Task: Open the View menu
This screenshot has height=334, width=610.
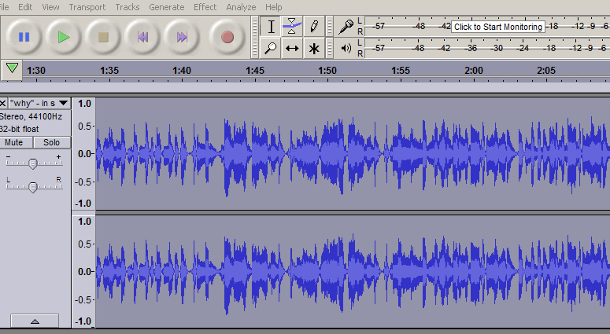Action: pos(50,7)
